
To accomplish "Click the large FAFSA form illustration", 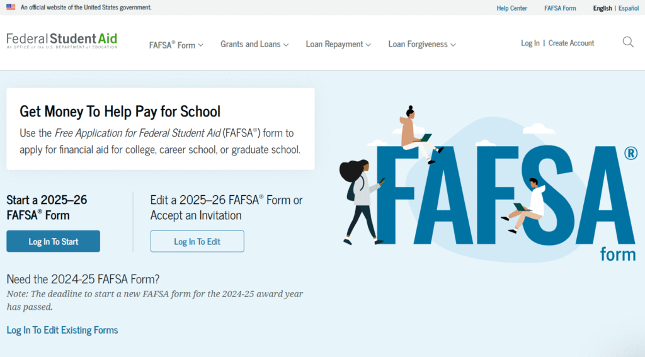I will click(489, 184).
